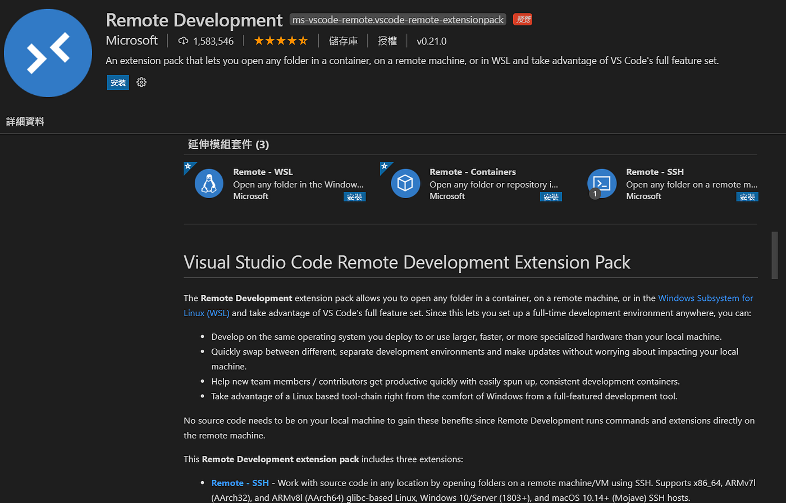Click the extension ID ms-vscode-remote.vscode-remote-extensionpack
The image size is (786, 503).
click(398, 20)
